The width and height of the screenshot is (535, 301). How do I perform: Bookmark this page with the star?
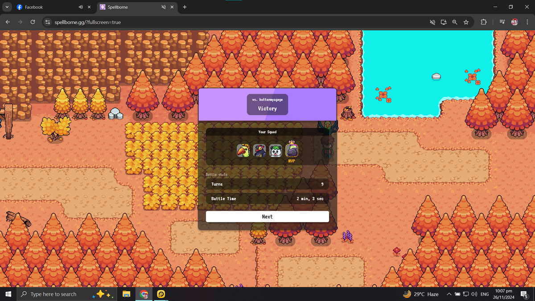coord(466,22)
